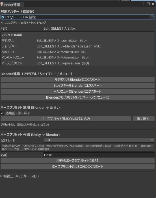The image size is (156, 198).
Task: Click the Edit_SELESTIA 3.fbx file name
Action: pos(60,29)
